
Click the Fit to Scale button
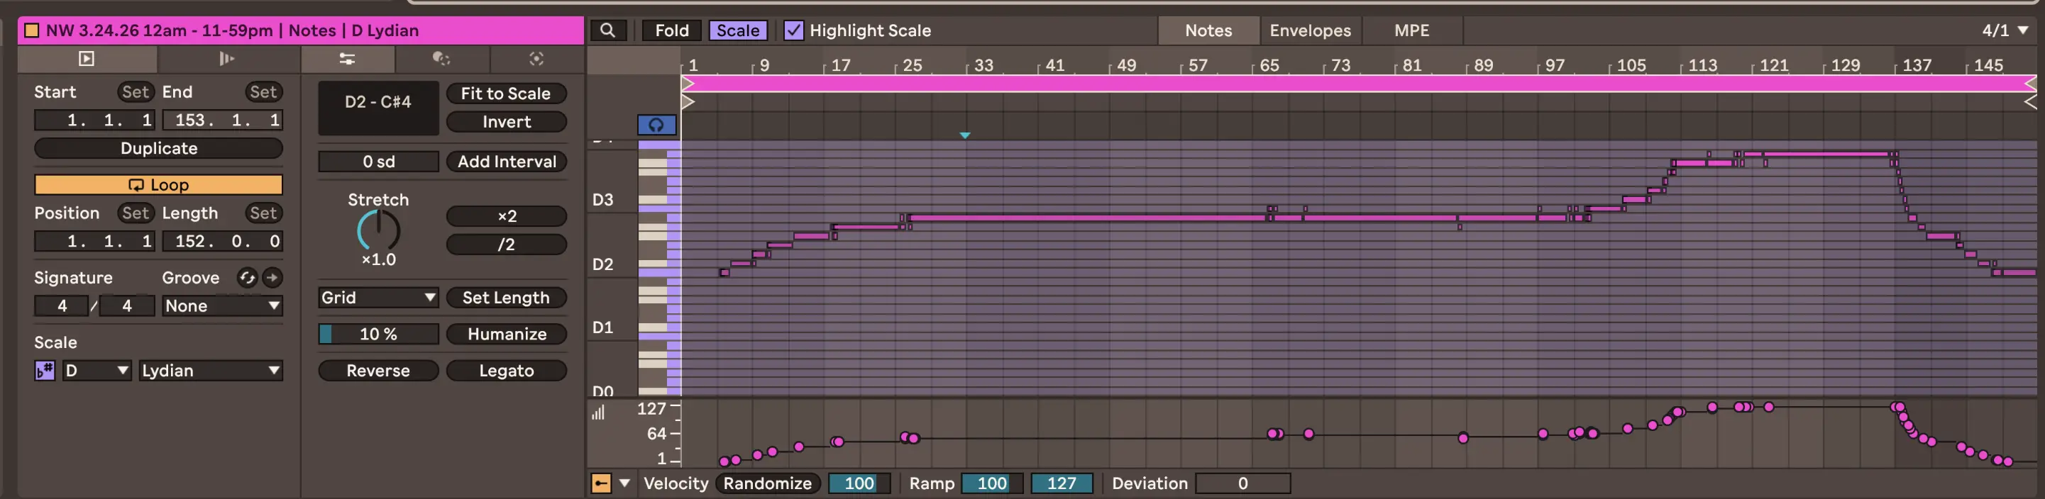coord(506,94)
